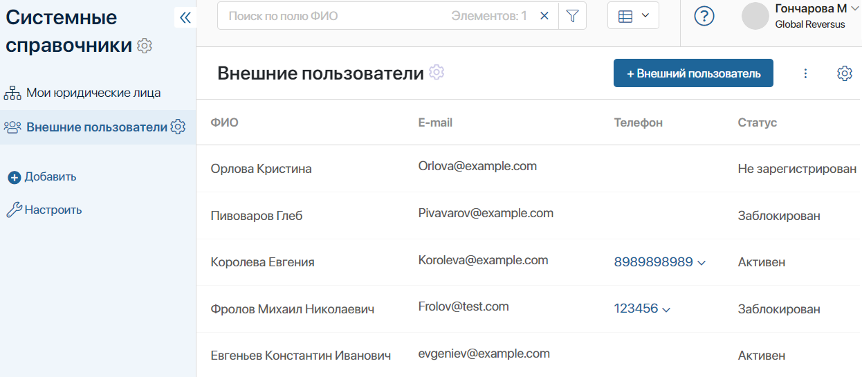
Task: Click email Orlova@example.com
Action: tap(477, 166)
